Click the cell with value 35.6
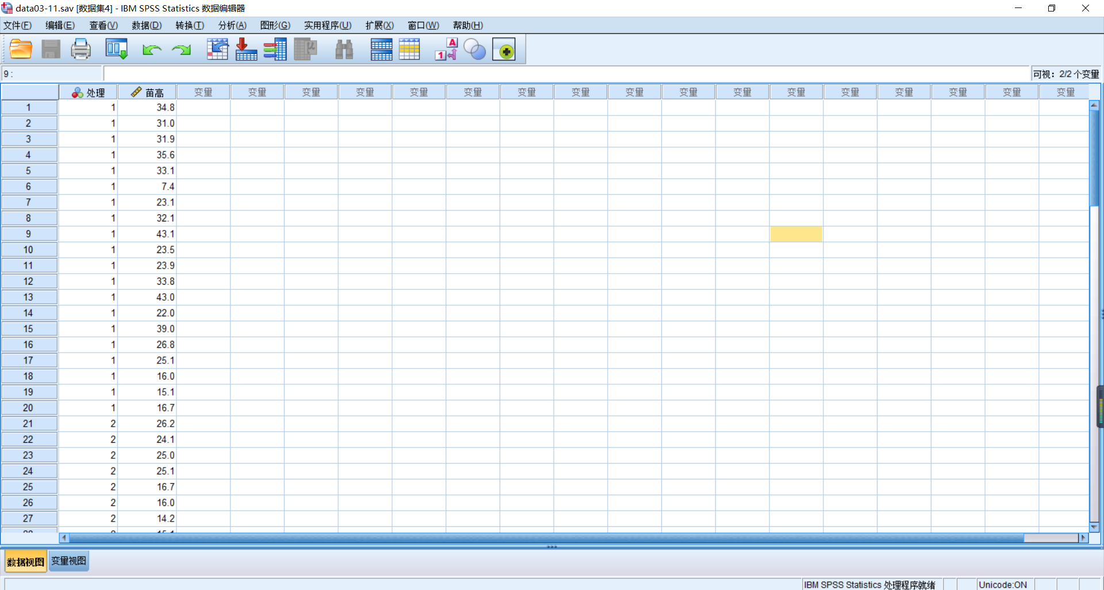Image resolution: width=1104 pixels, height=590 pixels. 147,155
